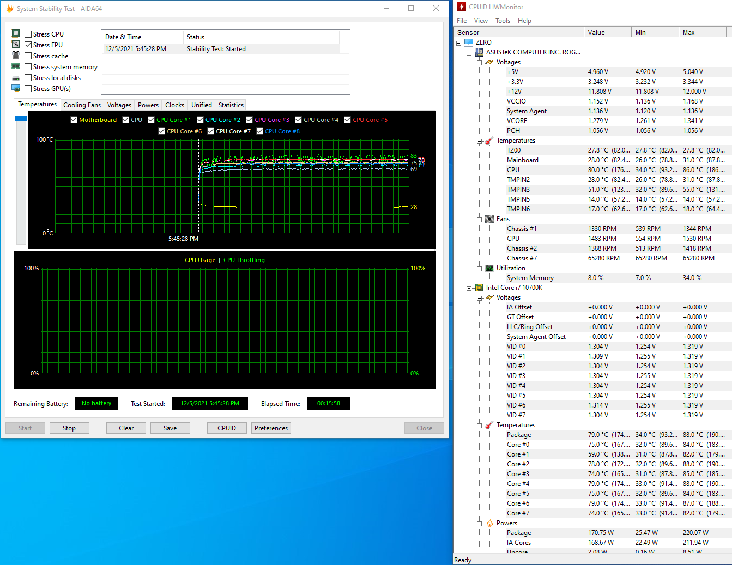Click the thermometer icon for Intel Core i7 Temperatures
This screenshot has width=732, height=565.
pyautogui.click(x=489, y=425)
